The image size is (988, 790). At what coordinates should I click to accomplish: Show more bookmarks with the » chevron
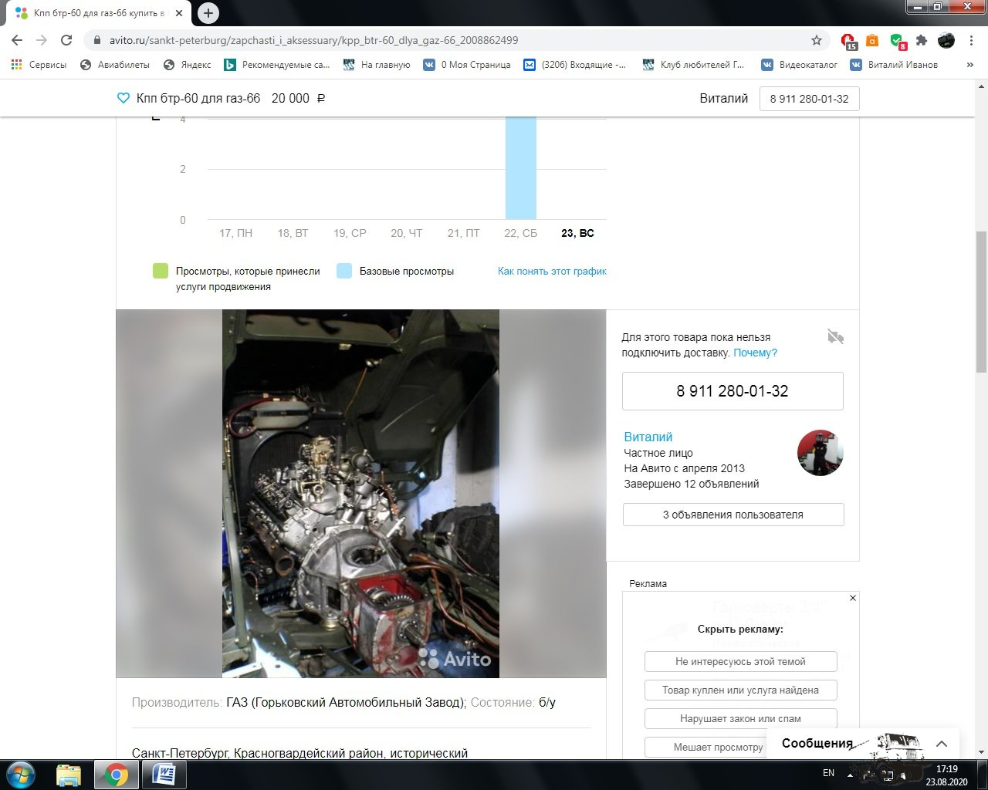(969, 65)
